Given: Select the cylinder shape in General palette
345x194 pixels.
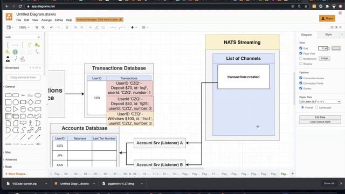Looking at the screenshot, I should click(23, 109).
